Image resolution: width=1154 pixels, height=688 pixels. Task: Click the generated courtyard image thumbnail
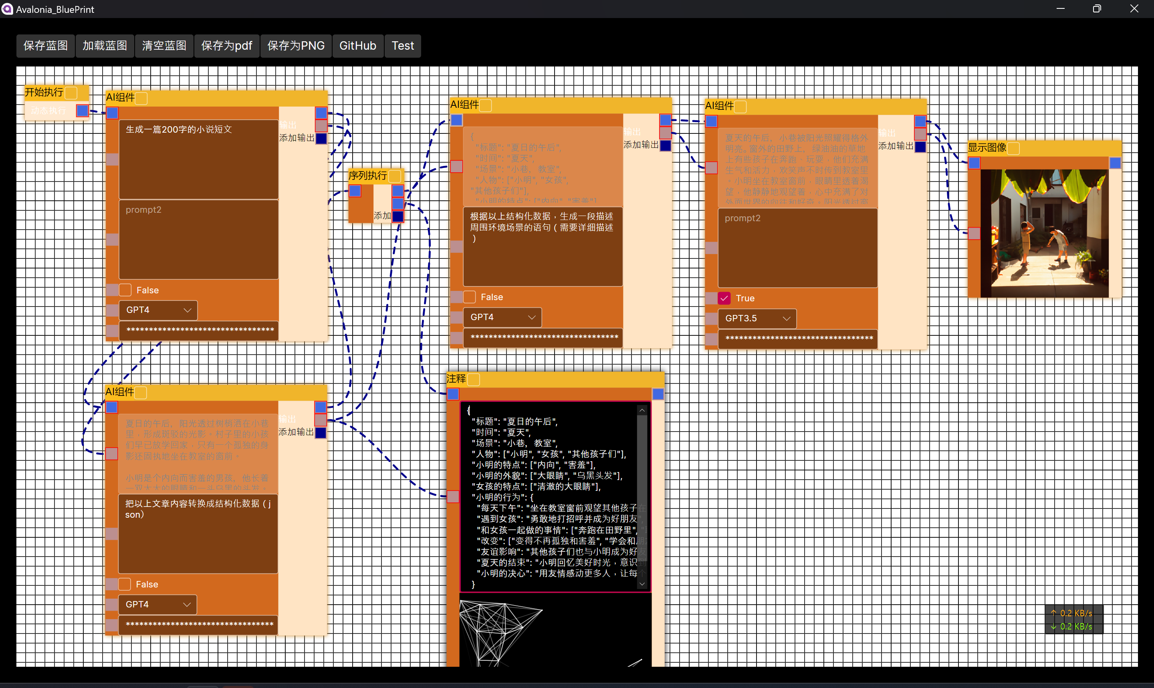1045,233
